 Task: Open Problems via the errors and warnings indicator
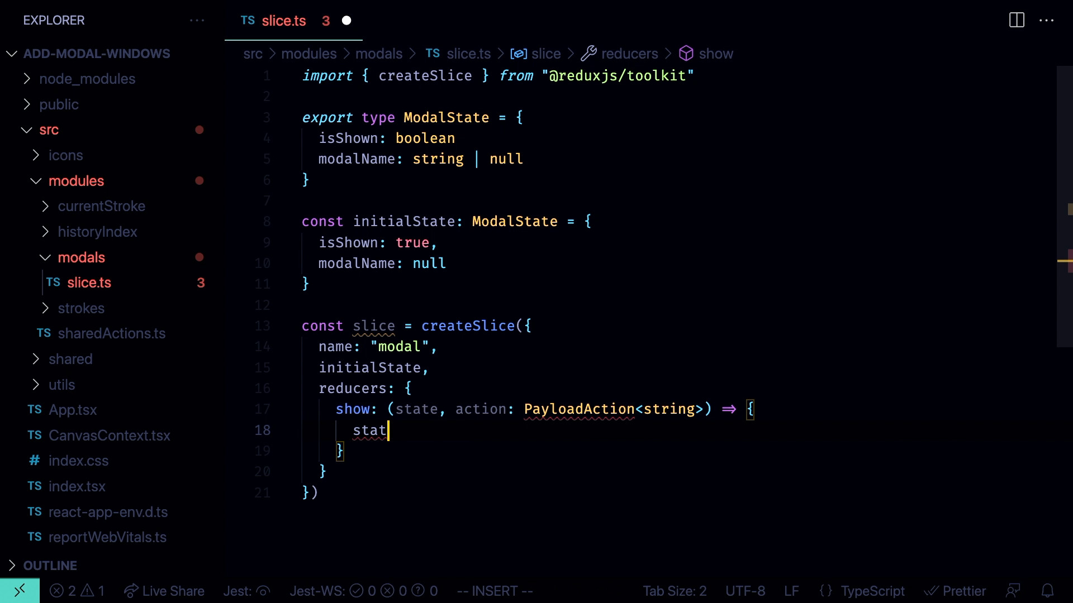(77, 591)
